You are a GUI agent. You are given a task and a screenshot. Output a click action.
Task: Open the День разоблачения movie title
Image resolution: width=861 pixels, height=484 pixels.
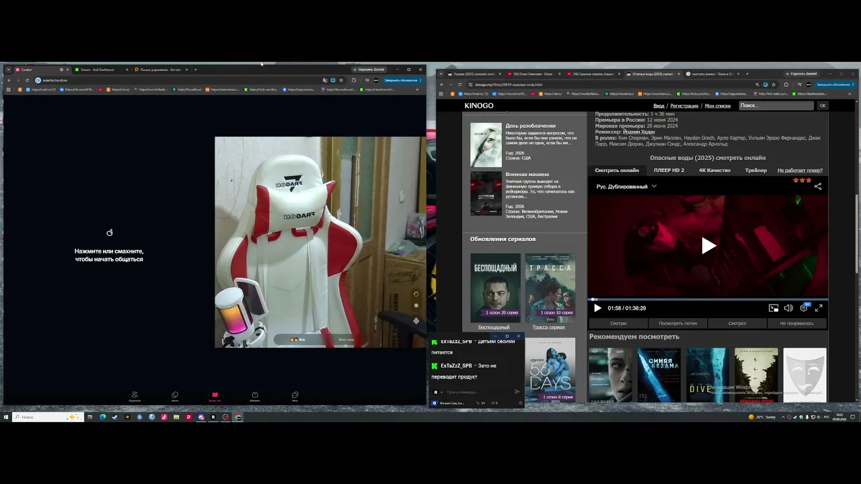coord(531,126)
